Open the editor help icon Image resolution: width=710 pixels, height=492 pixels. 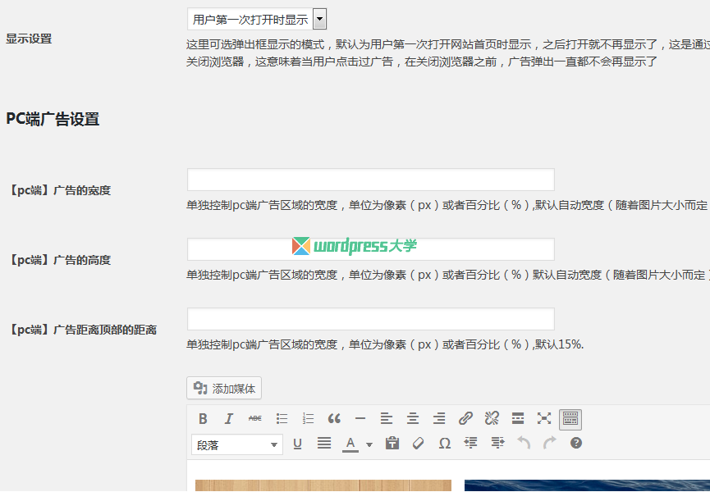coord(576,443)
